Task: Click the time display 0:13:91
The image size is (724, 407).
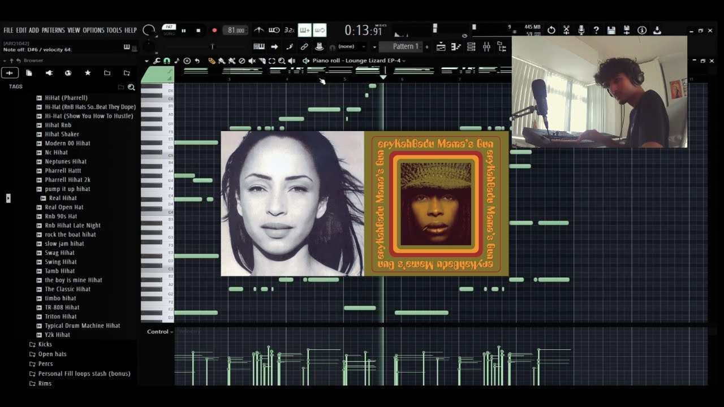Action: click(365, 31)
